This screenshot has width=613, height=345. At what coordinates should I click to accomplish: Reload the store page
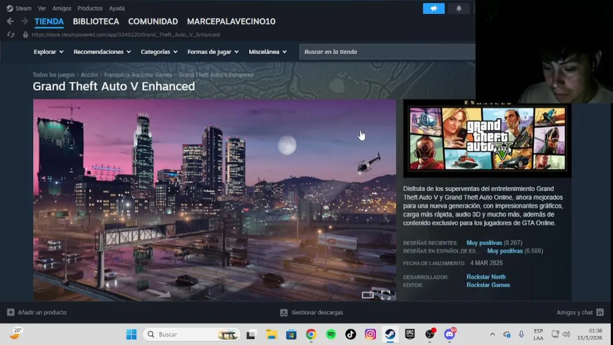tap(10, 34)
